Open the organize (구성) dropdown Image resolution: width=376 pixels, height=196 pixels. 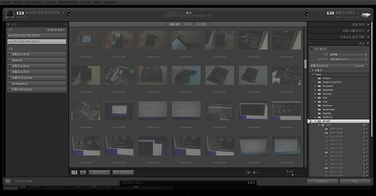(348, 55)
